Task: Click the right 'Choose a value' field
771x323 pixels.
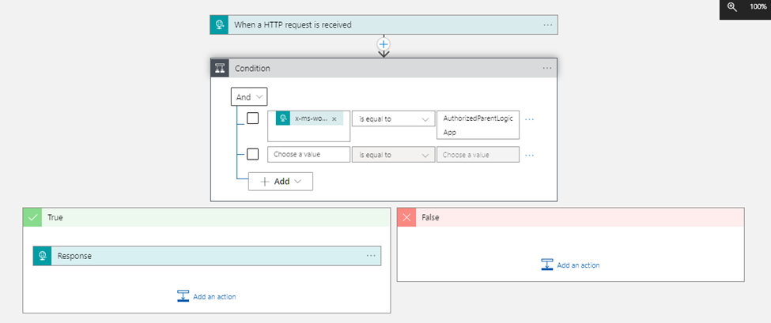Action: pos(478,155)
